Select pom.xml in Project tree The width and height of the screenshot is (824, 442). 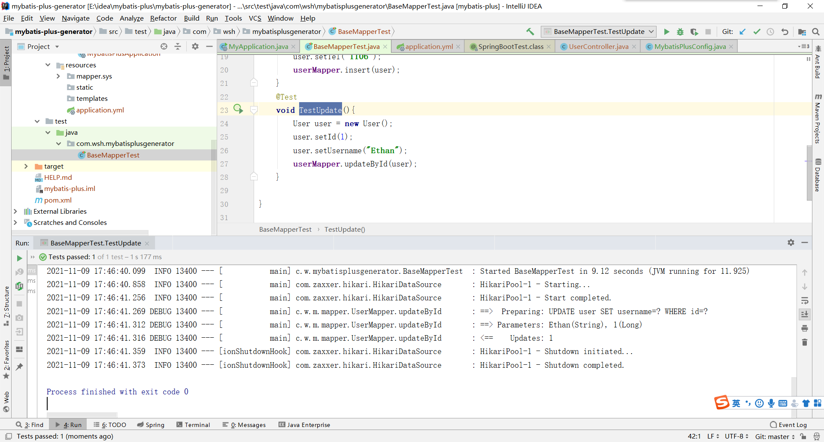click(x=58, y=200)
